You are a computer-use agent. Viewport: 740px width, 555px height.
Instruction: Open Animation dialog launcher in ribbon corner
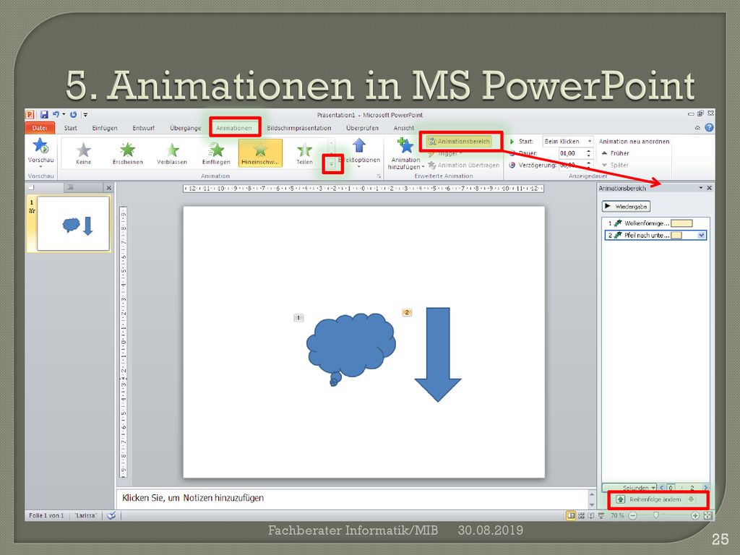pos(379,176)
